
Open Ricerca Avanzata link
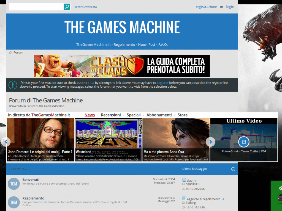point(85,7)
